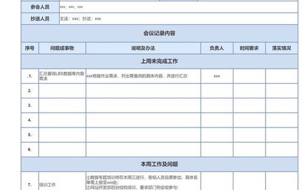Select the 会议记录内容 header row
Viewport: 304px width, 190px height.
pyautogui.click(x=160, y=33)
